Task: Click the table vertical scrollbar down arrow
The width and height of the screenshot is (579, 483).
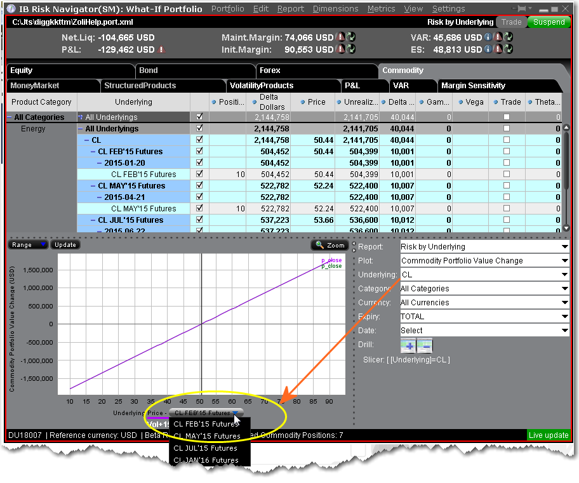Action: (566, 228)
